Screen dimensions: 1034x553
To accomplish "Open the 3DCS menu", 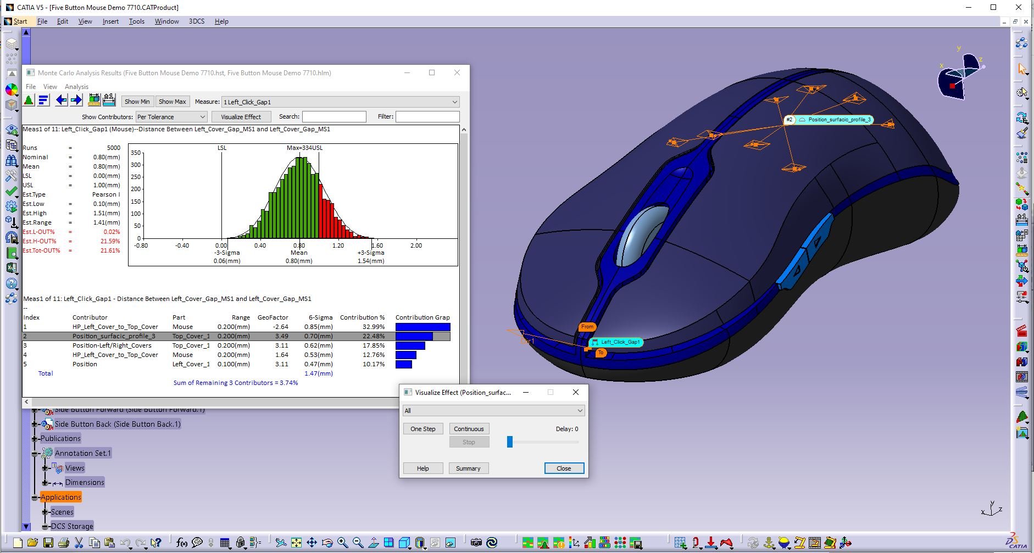I will click(x=196, y=21).
